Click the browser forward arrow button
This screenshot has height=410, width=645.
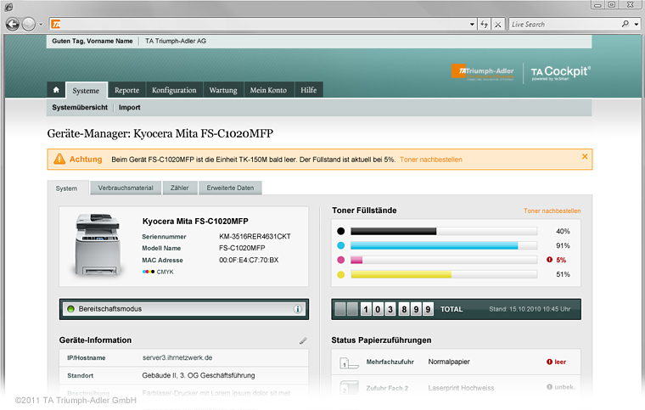coord(28,25)
